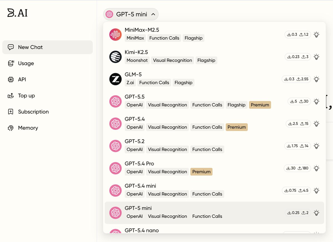Click the lightbulb icon for MiniMax-M2.5
Image resolution: width=333 pixels, height=242 pixels.
pyautogui.click(x=316, y=35)
